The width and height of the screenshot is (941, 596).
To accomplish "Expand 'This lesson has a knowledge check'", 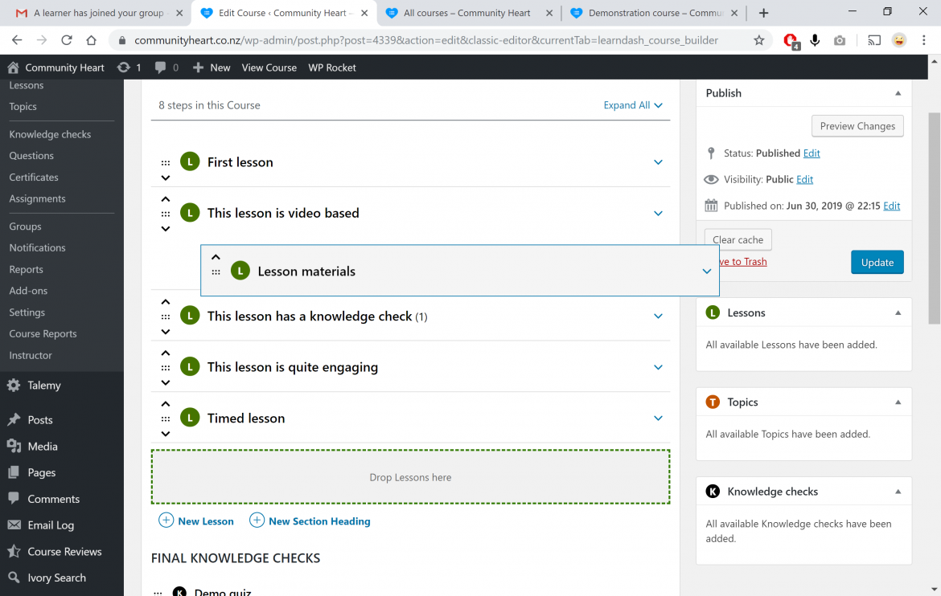I will 659,316.
